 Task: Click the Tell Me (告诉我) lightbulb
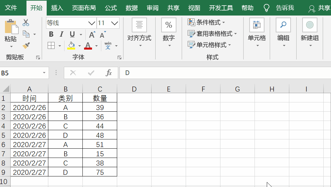(266, 8)
